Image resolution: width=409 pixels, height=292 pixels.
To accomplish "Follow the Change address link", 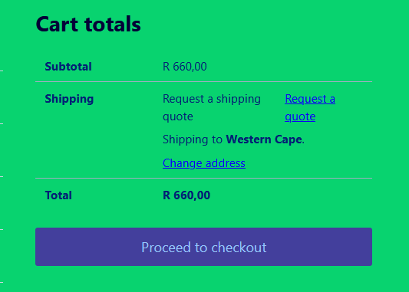I will 204,163.
